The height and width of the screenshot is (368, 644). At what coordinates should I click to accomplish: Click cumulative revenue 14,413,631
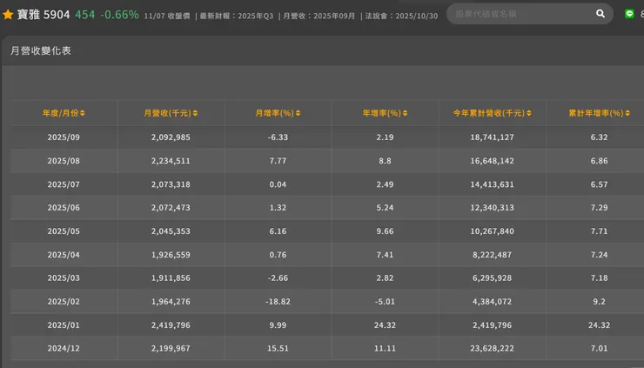pos(492,184)
